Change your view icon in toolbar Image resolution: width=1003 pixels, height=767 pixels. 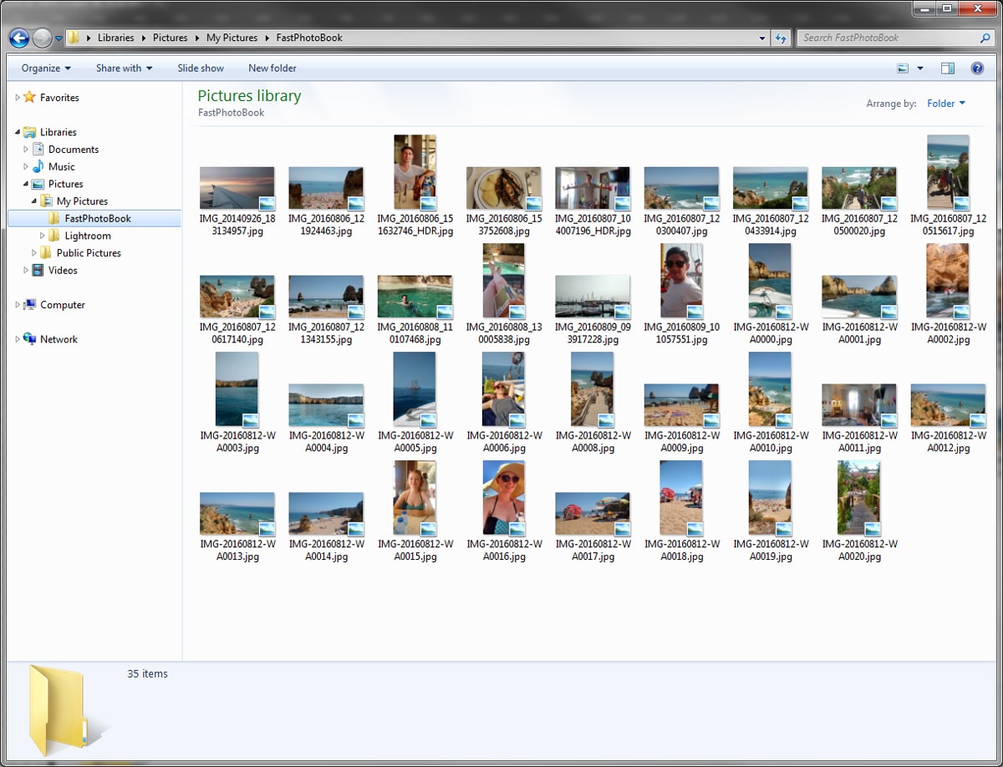(903, 69)
